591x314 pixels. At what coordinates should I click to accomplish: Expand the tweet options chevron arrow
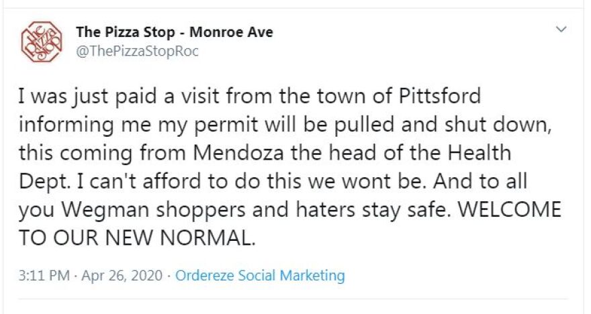[x=561, y=29]
